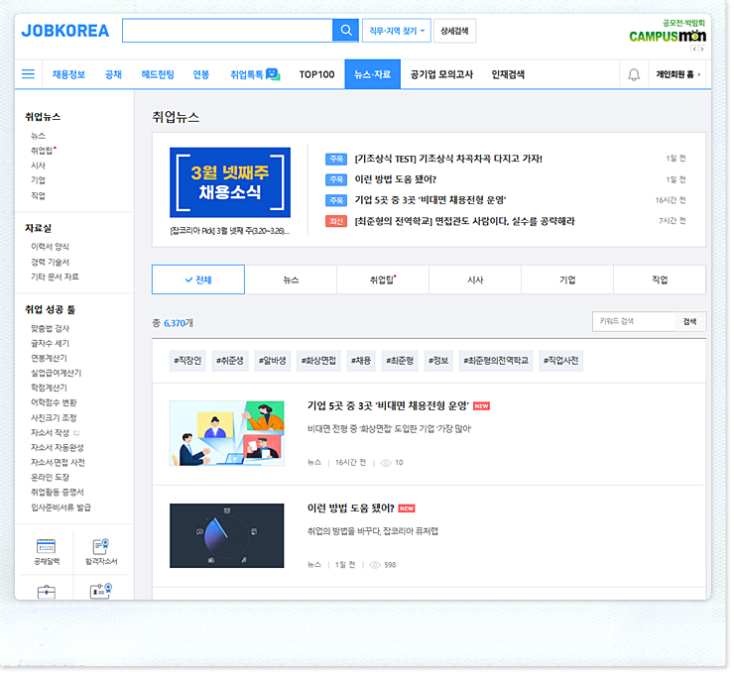Click the blue magnifier search button
Image resolution: width=734 pixels, height=674 pixels.
[346, 31]
